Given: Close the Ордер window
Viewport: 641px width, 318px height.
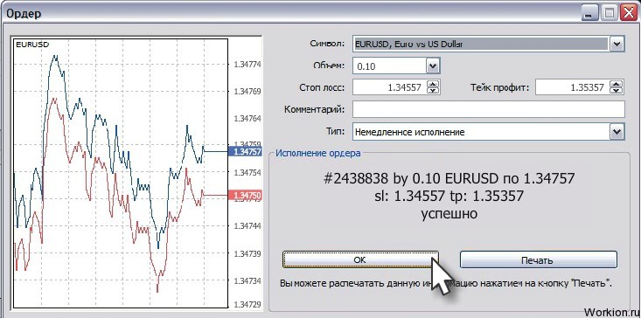Looking at the screenshot, I should [x=629, y=12].
